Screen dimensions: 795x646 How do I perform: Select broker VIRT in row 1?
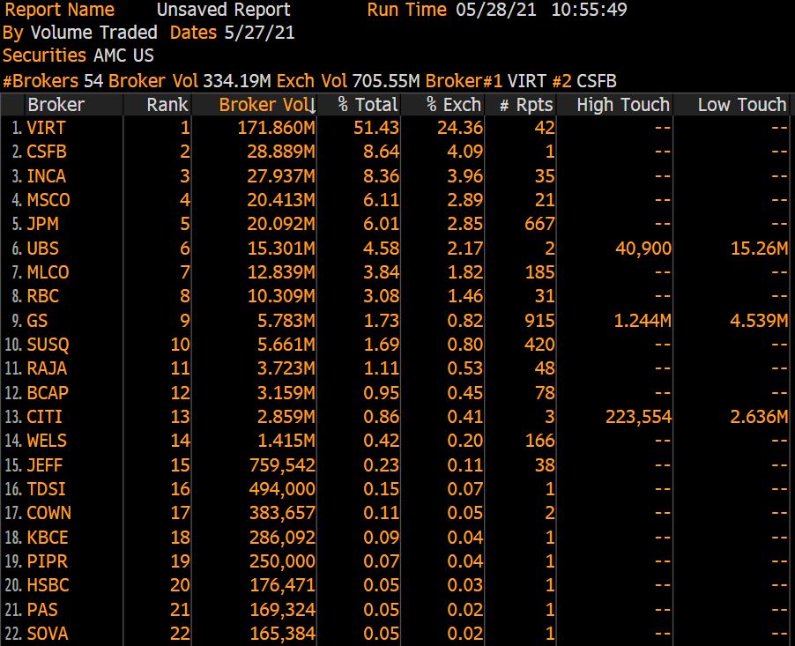point(46,128)
